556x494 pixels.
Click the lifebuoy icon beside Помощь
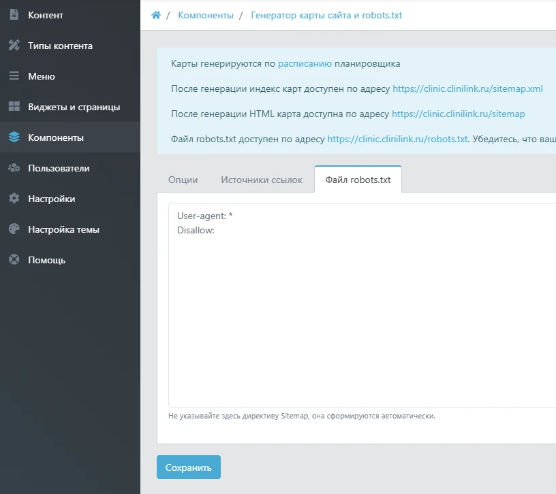pos(14,260)
